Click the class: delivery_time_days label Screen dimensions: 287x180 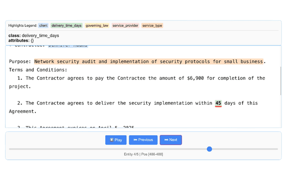pos(34,35)
